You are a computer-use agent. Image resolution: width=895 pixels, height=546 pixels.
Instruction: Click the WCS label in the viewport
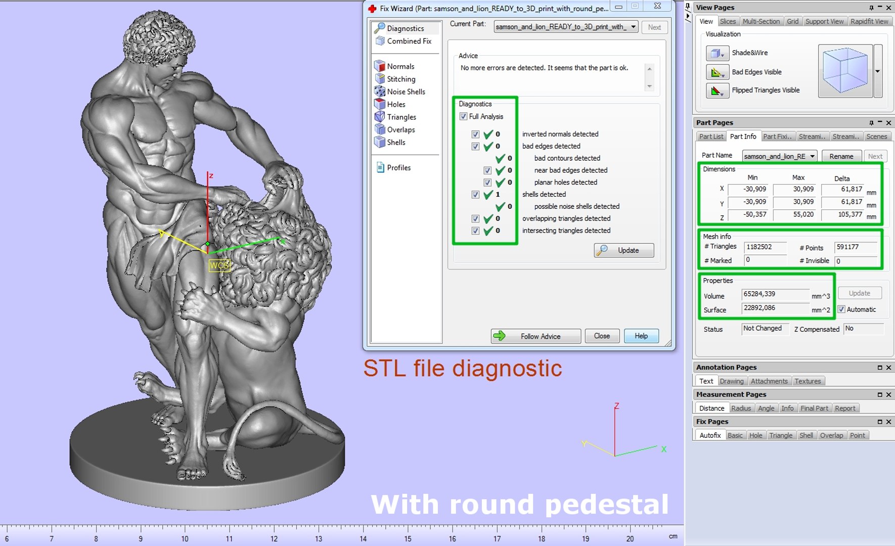(219, 265)
